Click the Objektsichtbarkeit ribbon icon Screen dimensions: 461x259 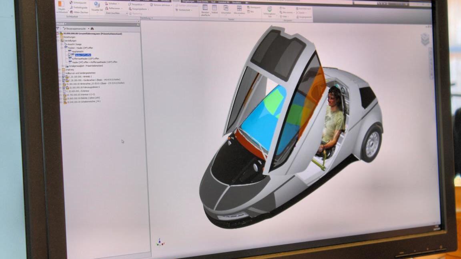click(x=61, y=5)
